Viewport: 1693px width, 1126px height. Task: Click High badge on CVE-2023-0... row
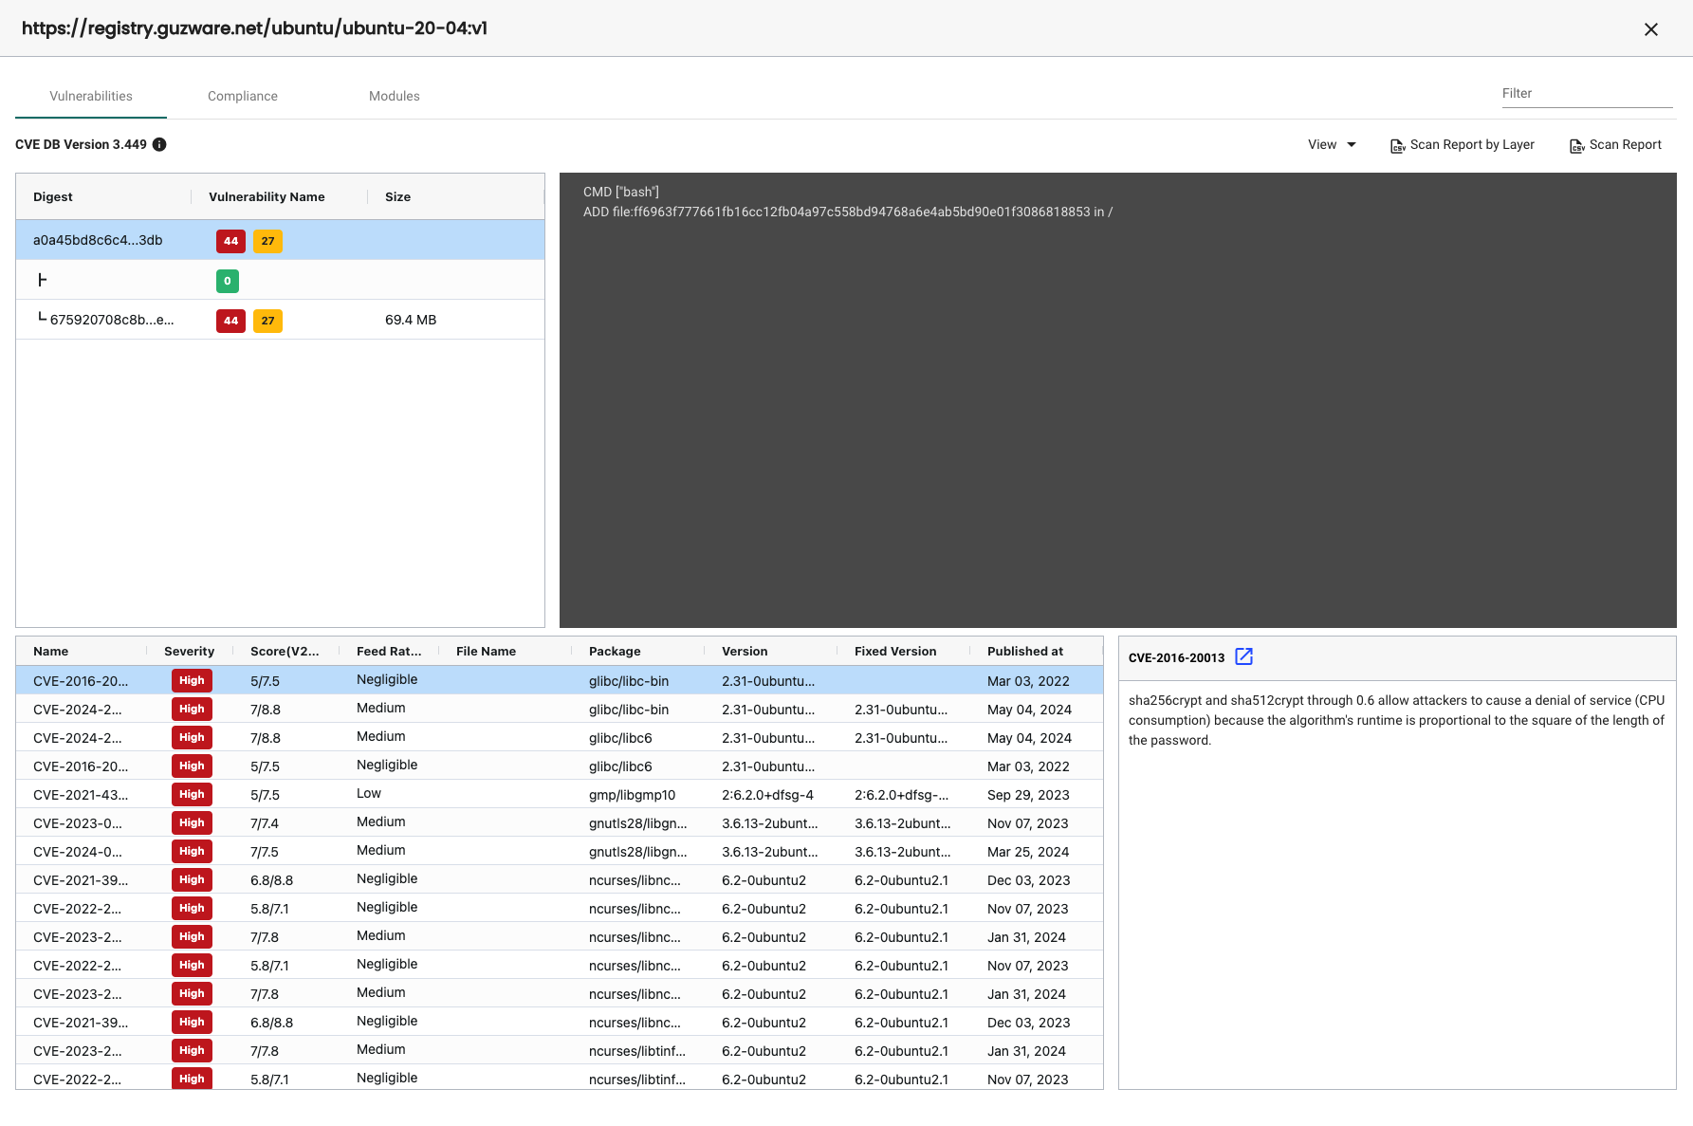click(192, 822)
